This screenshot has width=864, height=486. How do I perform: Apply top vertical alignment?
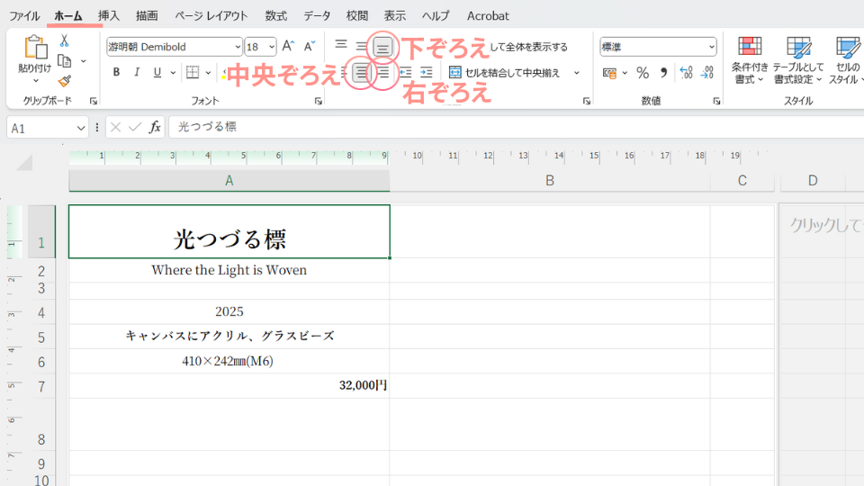click(341, 44)
